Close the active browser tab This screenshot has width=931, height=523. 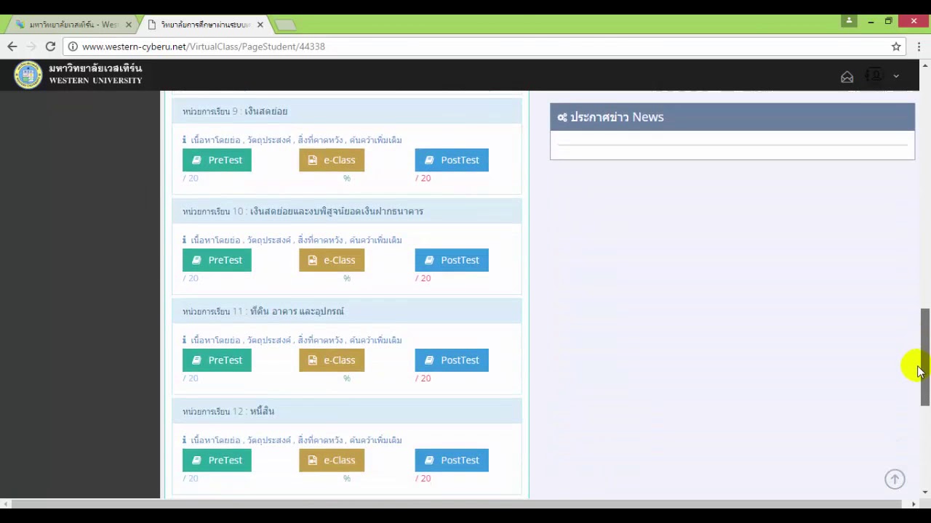pyautogui.click(x=260, y=25)
